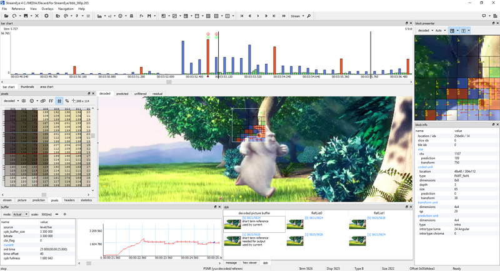Open the decoded dropdown in pixels panel

pyautogui.click(x=11, y=101)
